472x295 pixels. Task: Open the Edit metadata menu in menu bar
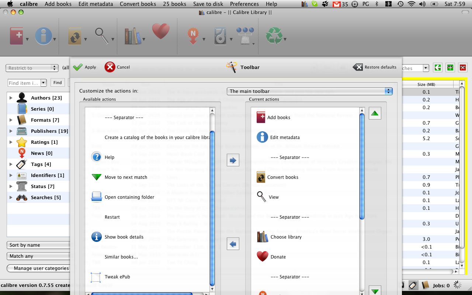(96, 4)
